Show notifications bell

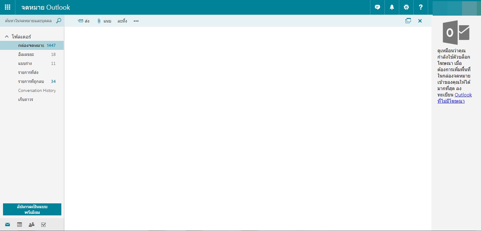point(392,7)
